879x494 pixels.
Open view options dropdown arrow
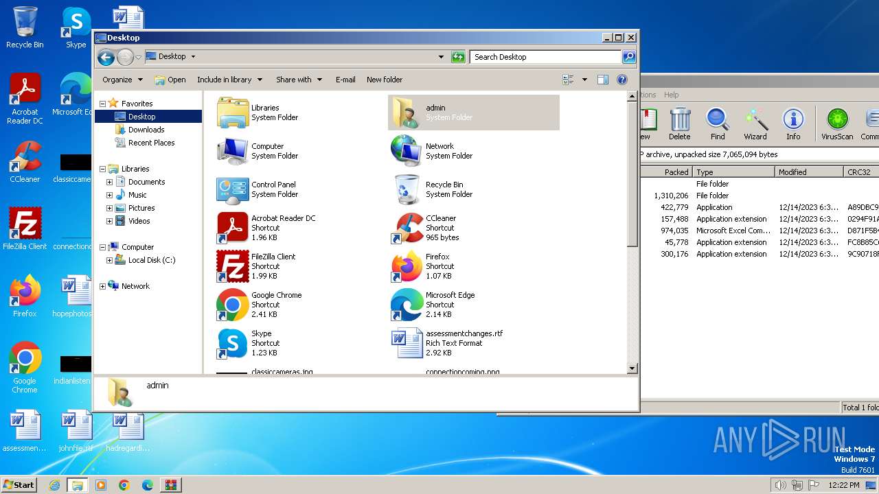tap(584, 80)
